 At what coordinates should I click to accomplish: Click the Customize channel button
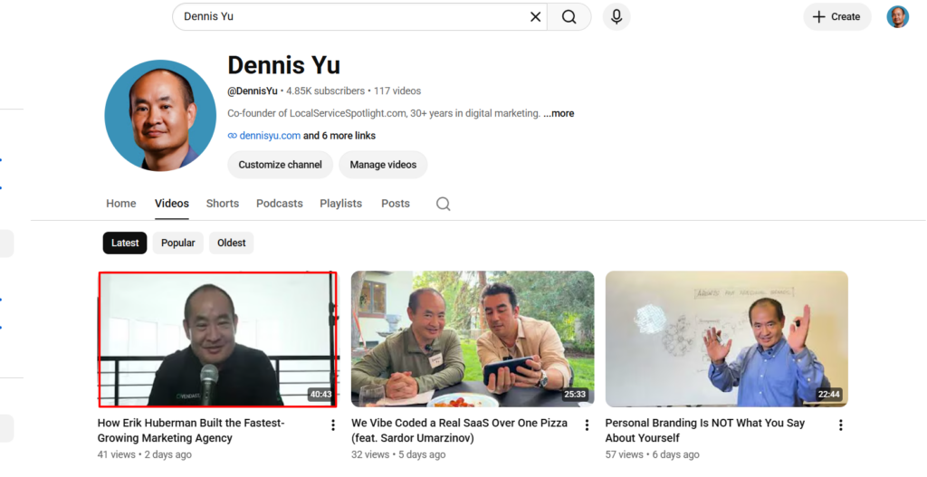tap(281, 165)
